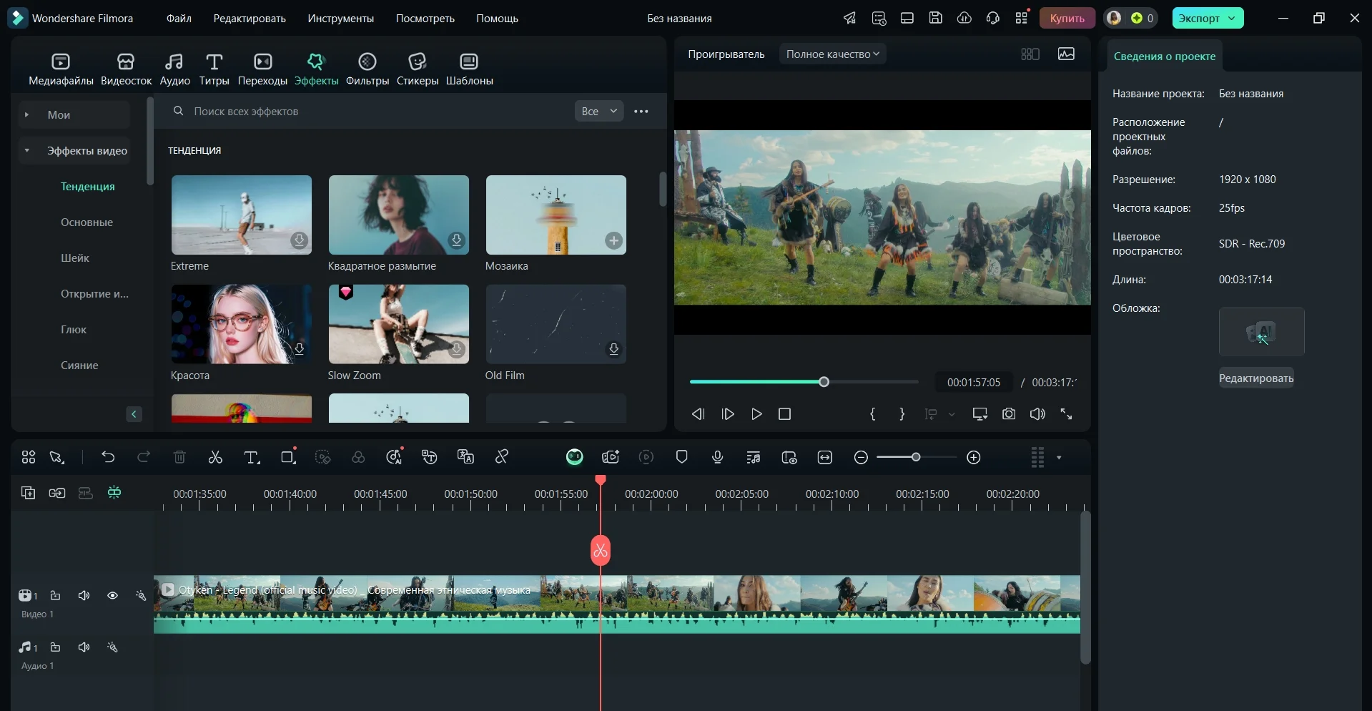Open the Переходы transitions tab
Viewport: 1372px width, 711px height.
click(x=262, y=69)
